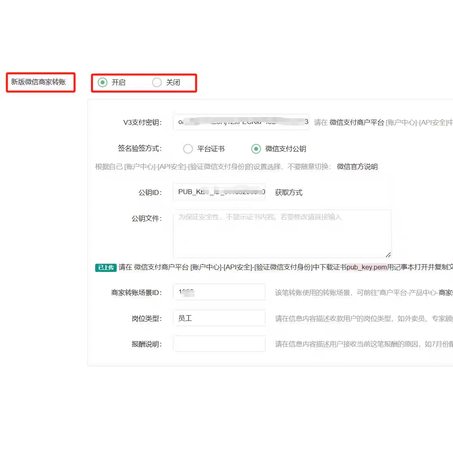Open the 获取方式 link
Image resolution: width=453 pixels, height=453 pixels.
pyautogui.click(x=288, y=192)
